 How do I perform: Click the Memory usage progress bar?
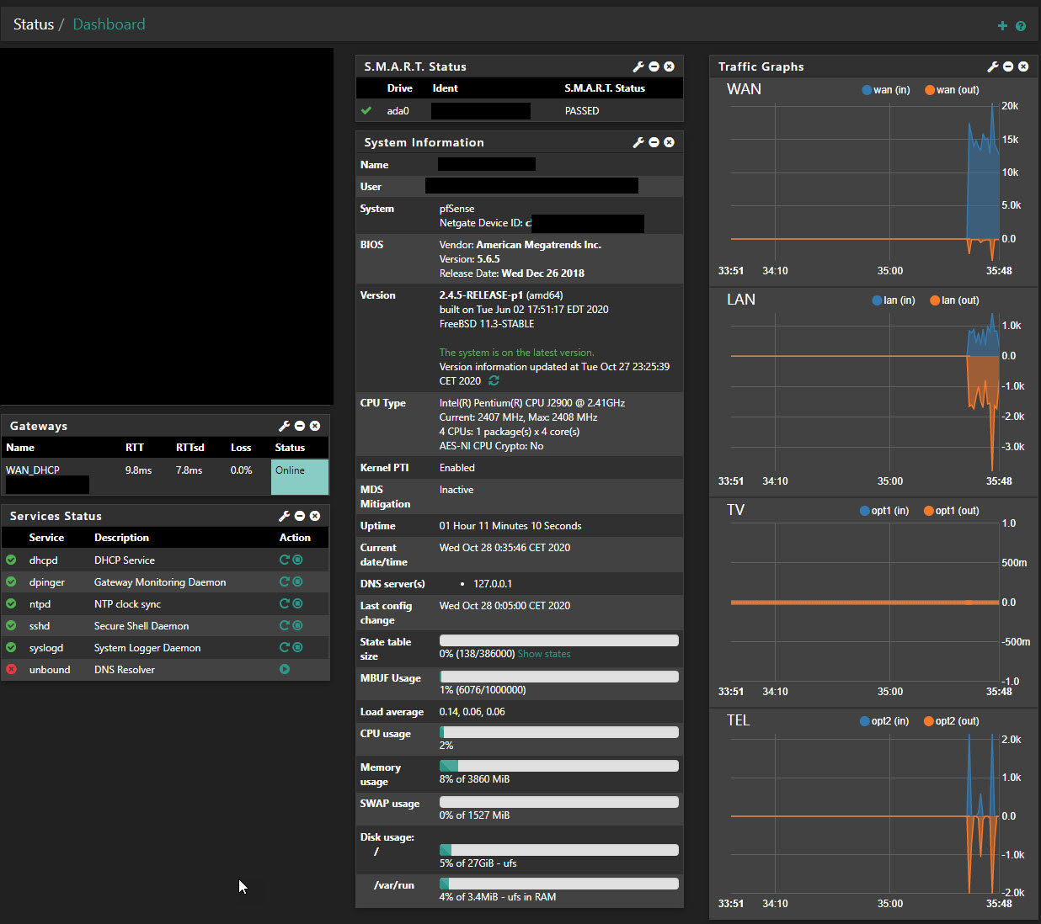558,766
